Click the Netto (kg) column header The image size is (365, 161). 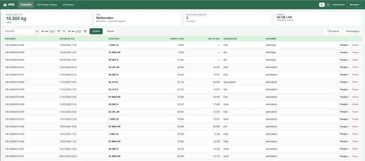214,39
